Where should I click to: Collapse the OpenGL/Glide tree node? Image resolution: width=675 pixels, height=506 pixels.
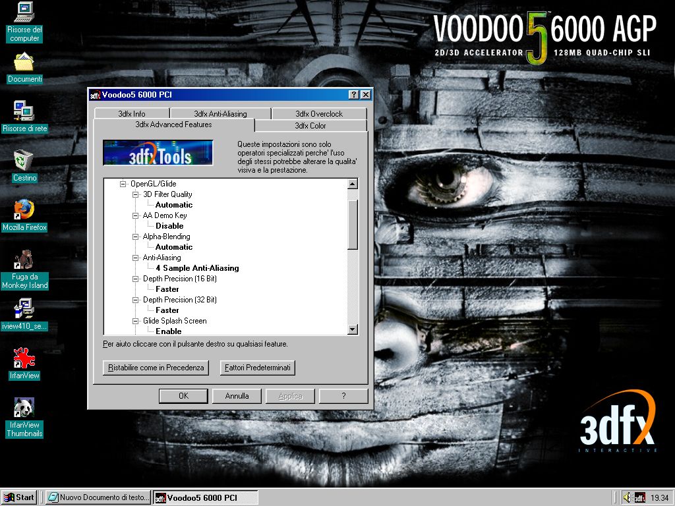click(x=123, y=184)
